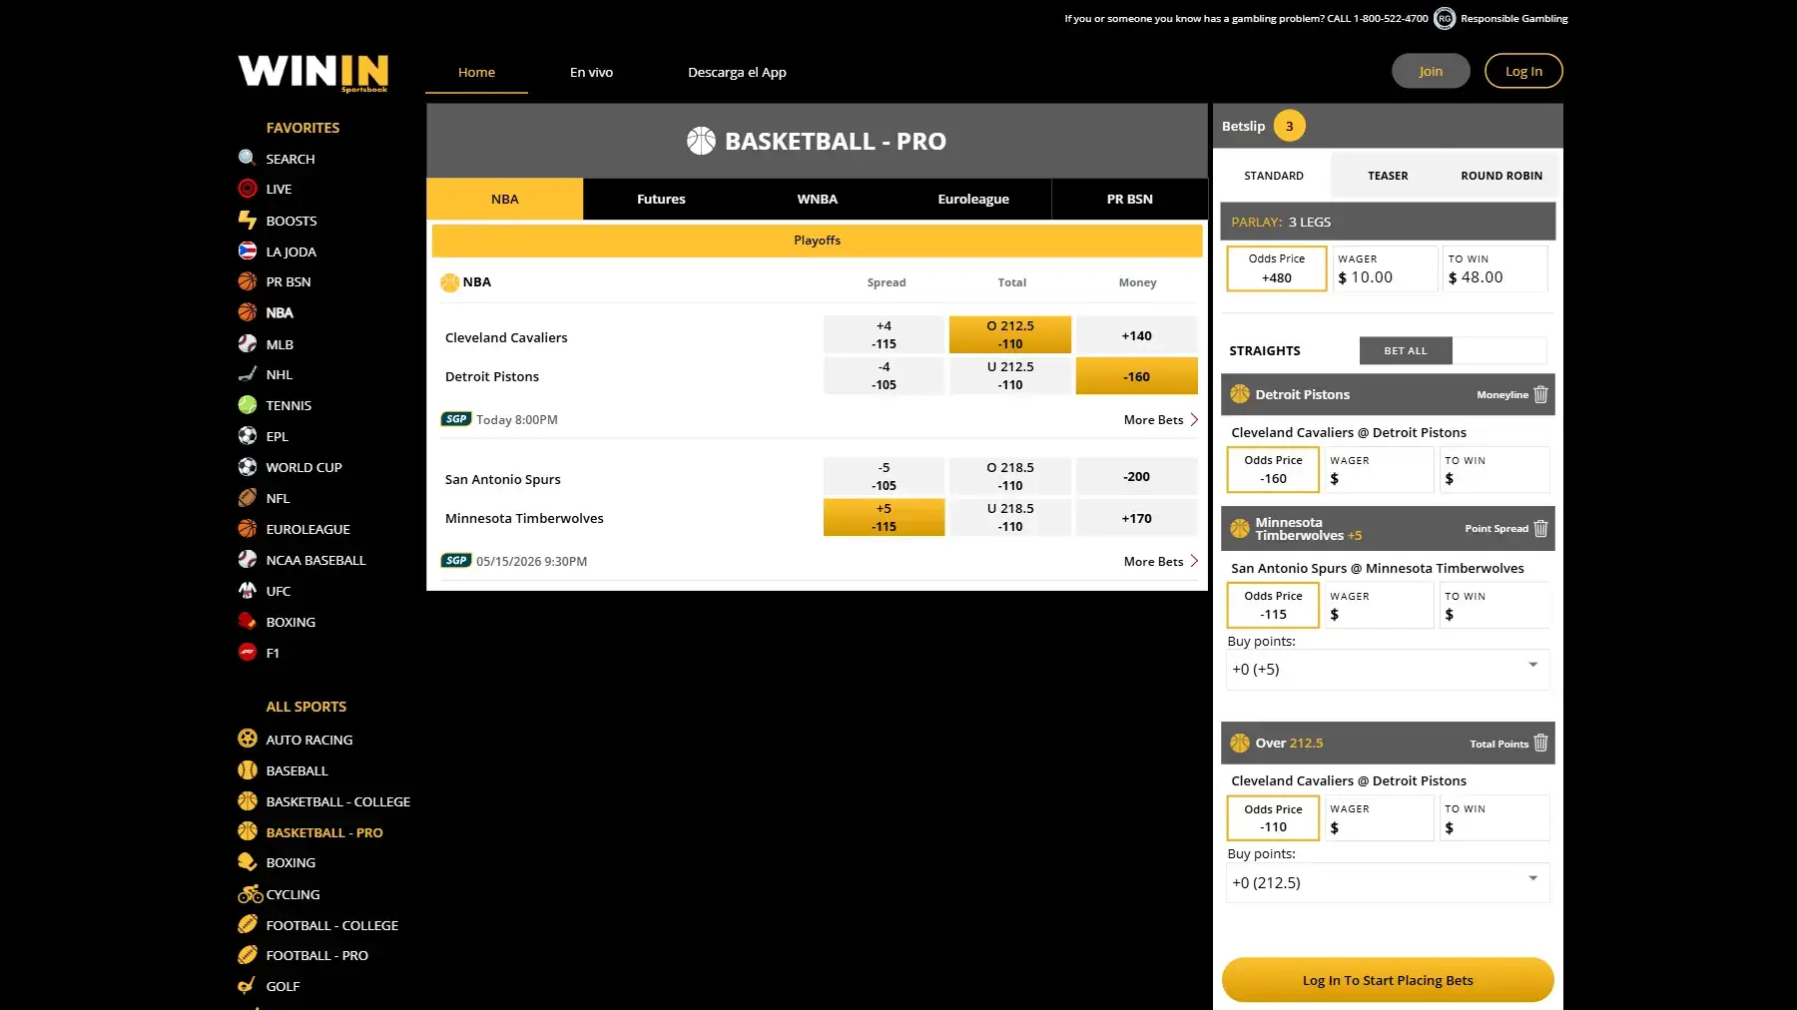Select the World Cup soccer icon
Screen dimensions: 1797x1010
coord(248,466)
